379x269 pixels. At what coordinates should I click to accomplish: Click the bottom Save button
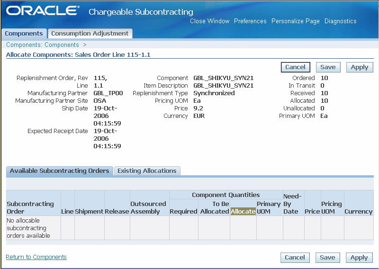327,258
